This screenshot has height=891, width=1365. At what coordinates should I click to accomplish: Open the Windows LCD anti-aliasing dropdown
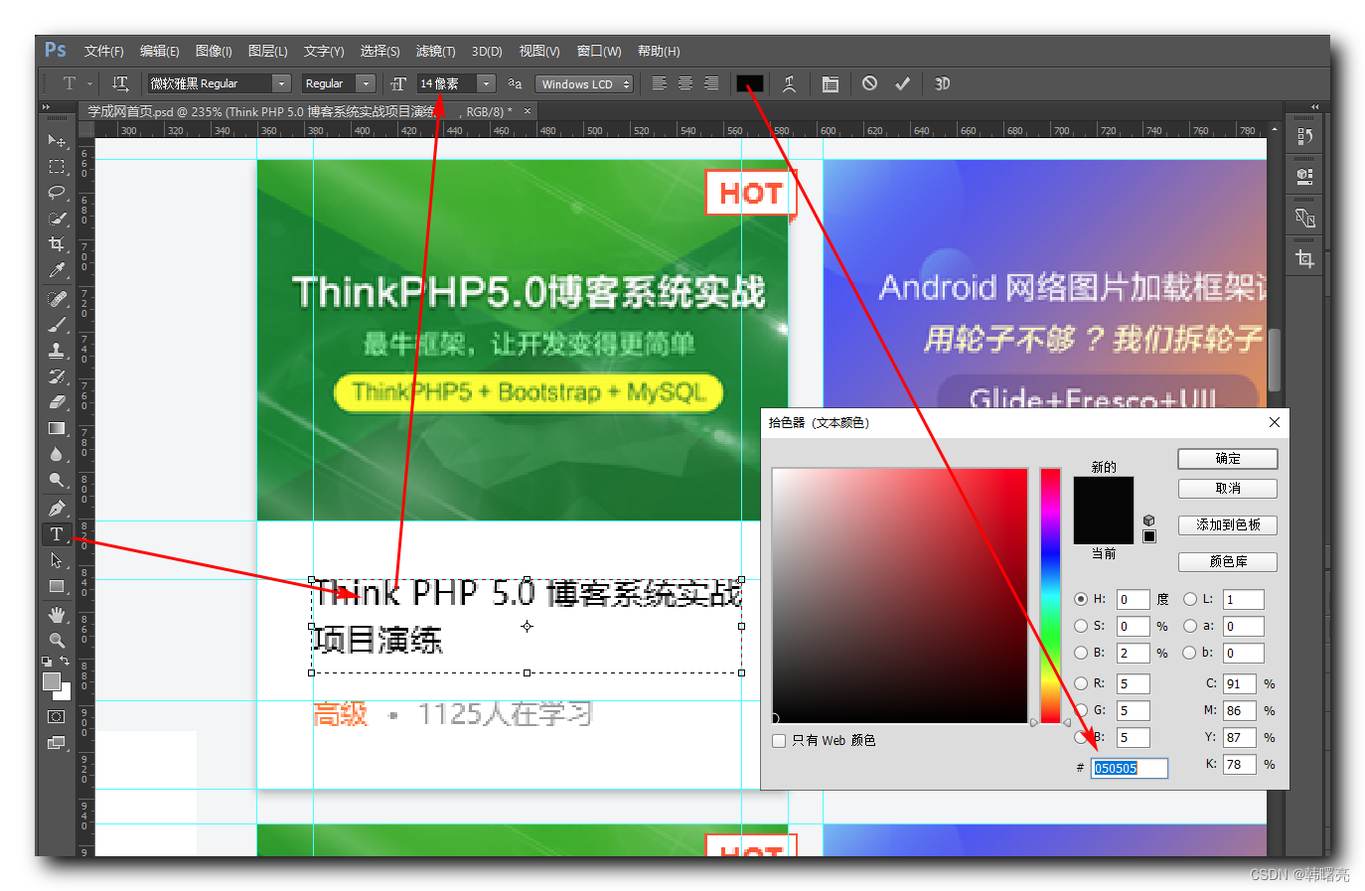pos(584,83)
